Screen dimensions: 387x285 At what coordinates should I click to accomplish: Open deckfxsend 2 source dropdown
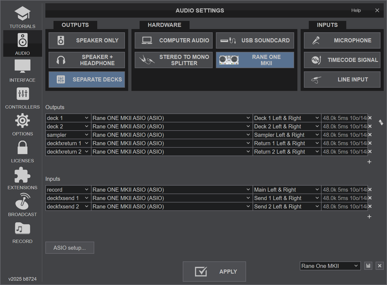[68, 207]
